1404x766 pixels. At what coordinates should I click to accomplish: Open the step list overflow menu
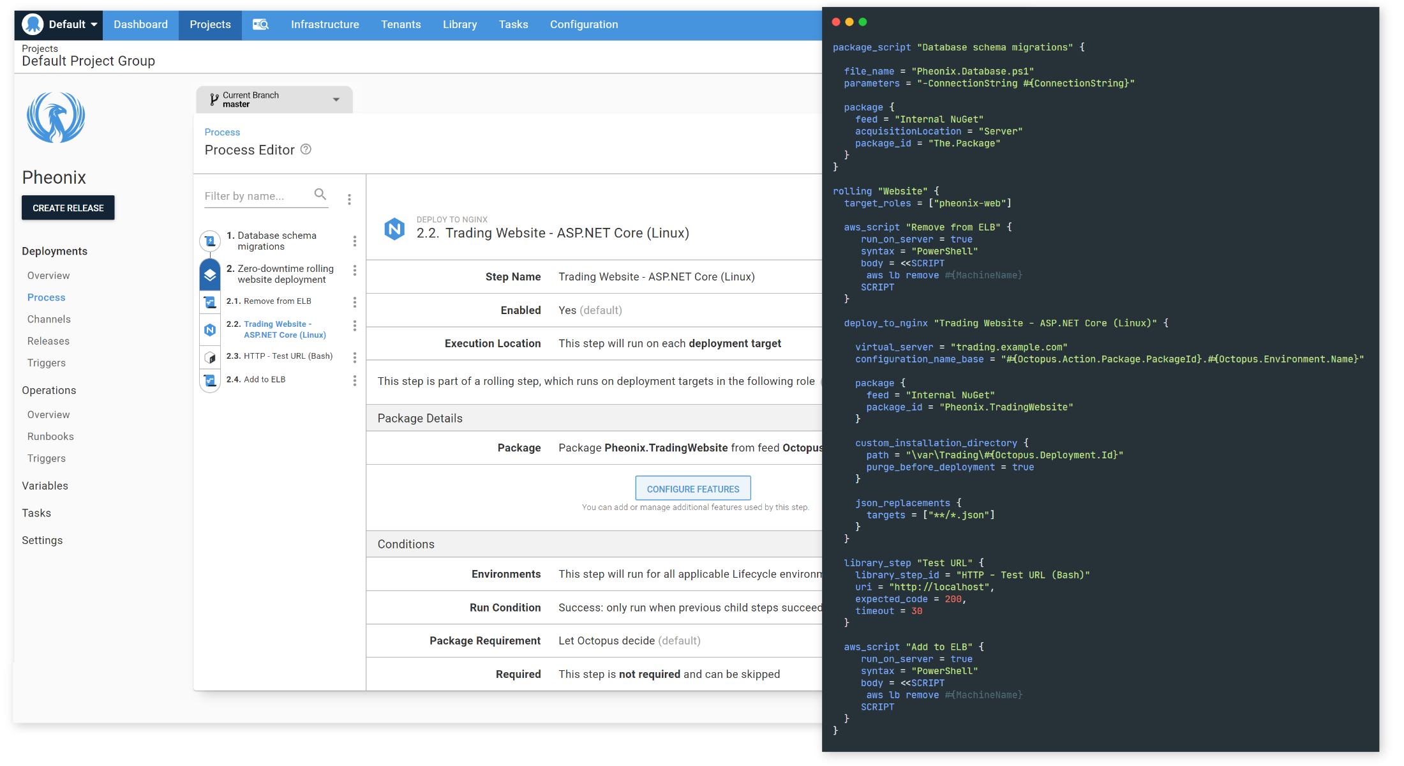tap(349, 199)
